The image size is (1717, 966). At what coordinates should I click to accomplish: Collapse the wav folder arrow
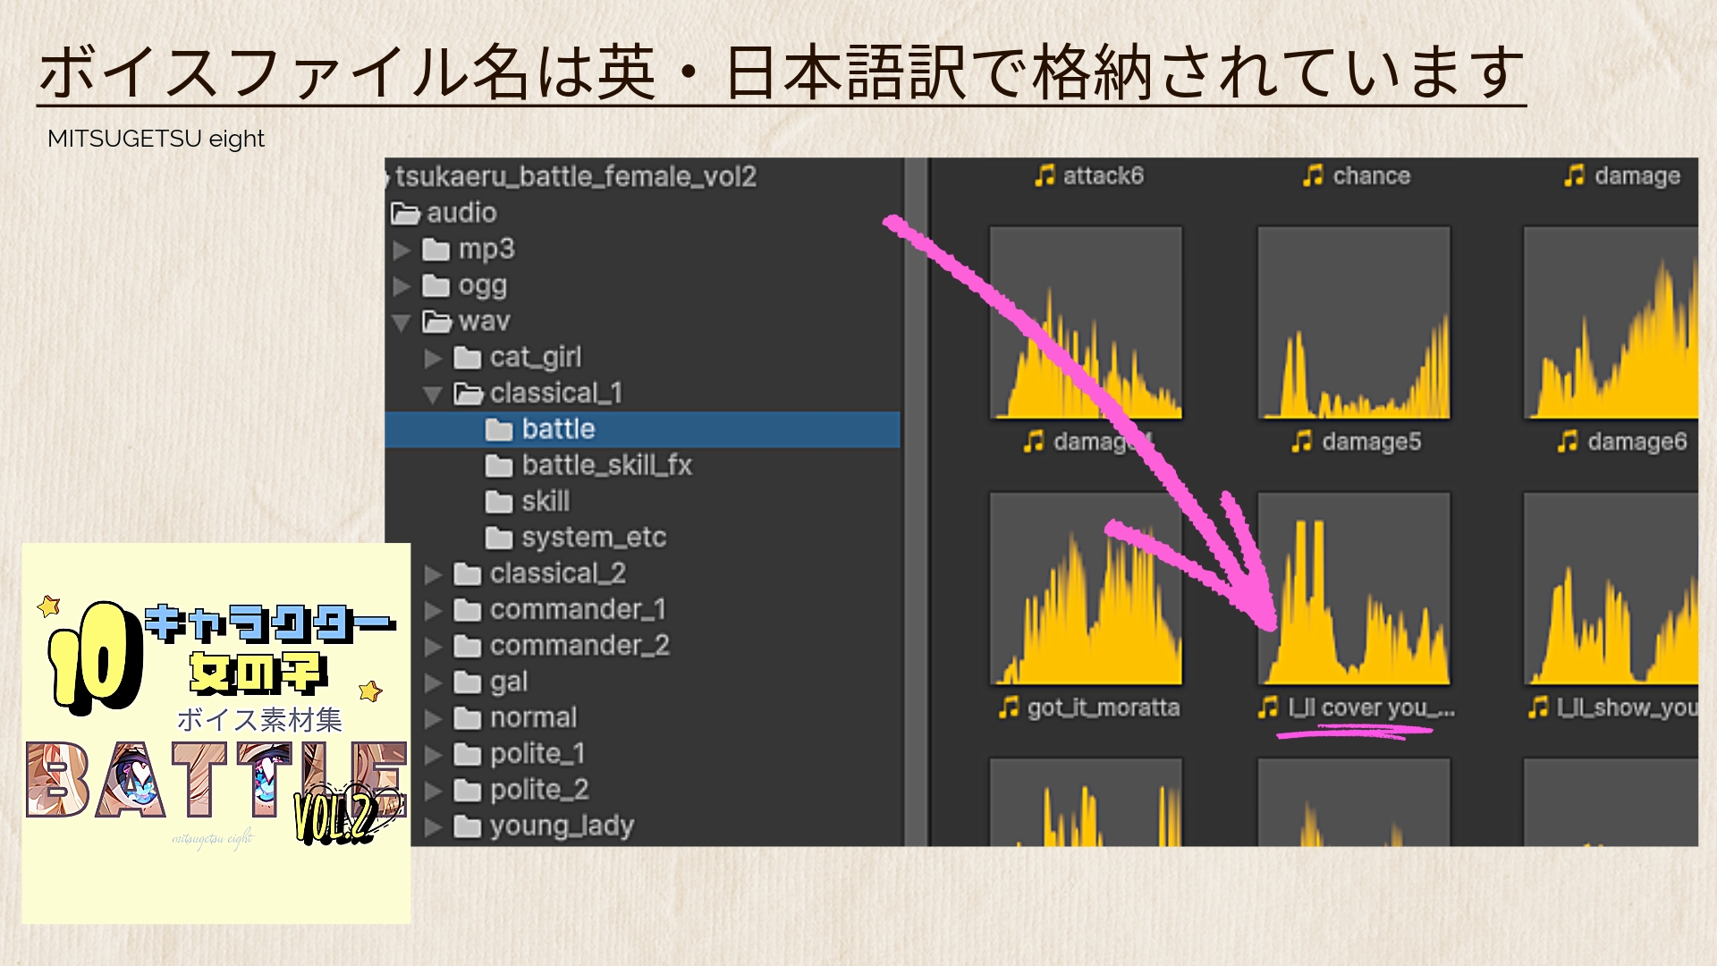pyautogui.click(x=402, y=322)
